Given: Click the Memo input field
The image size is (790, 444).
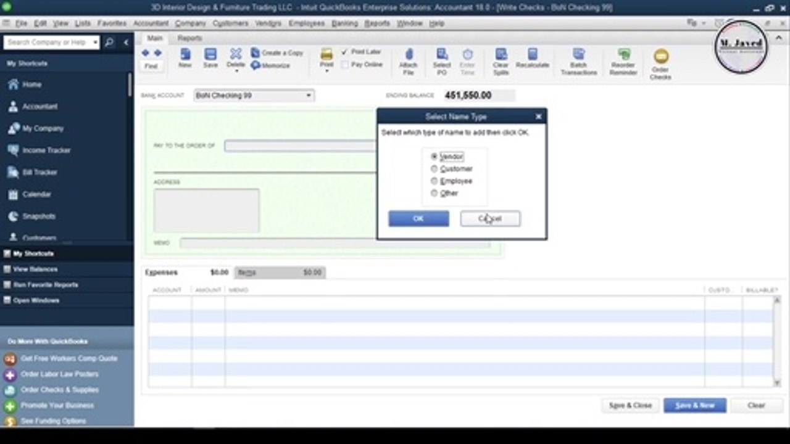Looking at the screenshot, I should click(x=335, y=243).
